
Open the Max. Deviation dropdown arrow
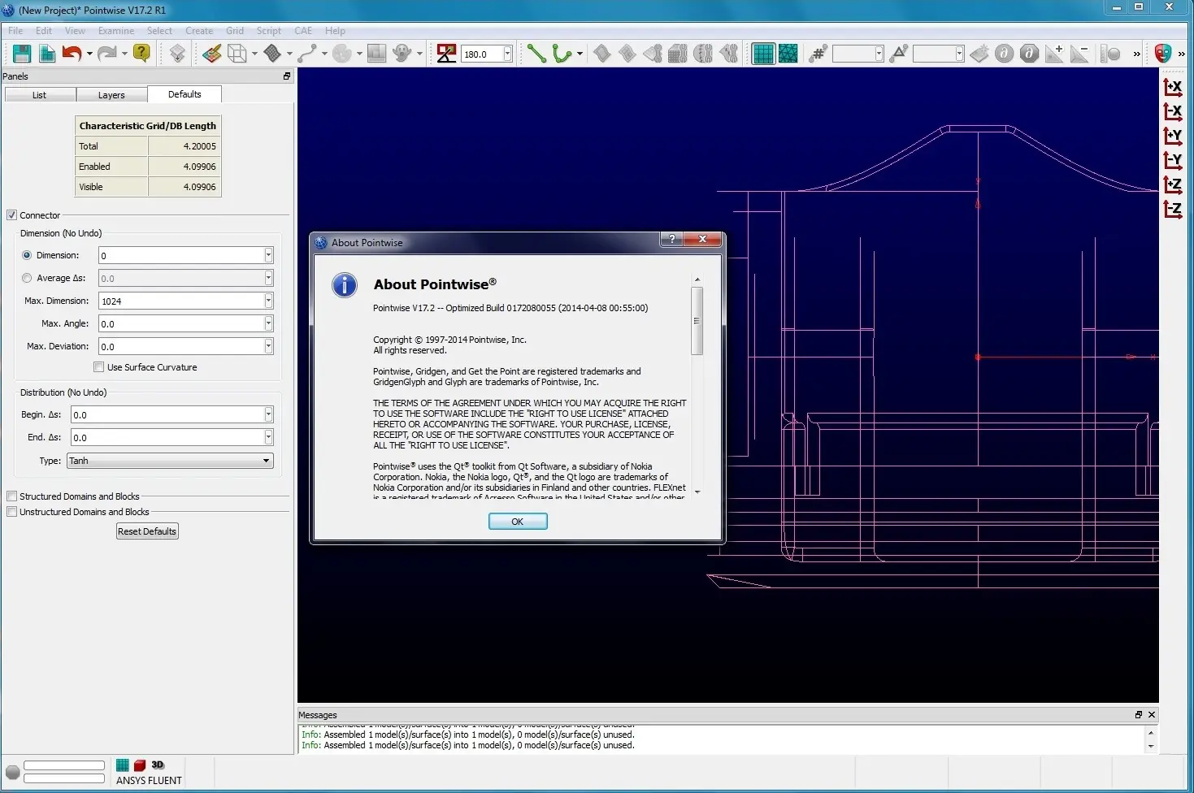[268, 346]
